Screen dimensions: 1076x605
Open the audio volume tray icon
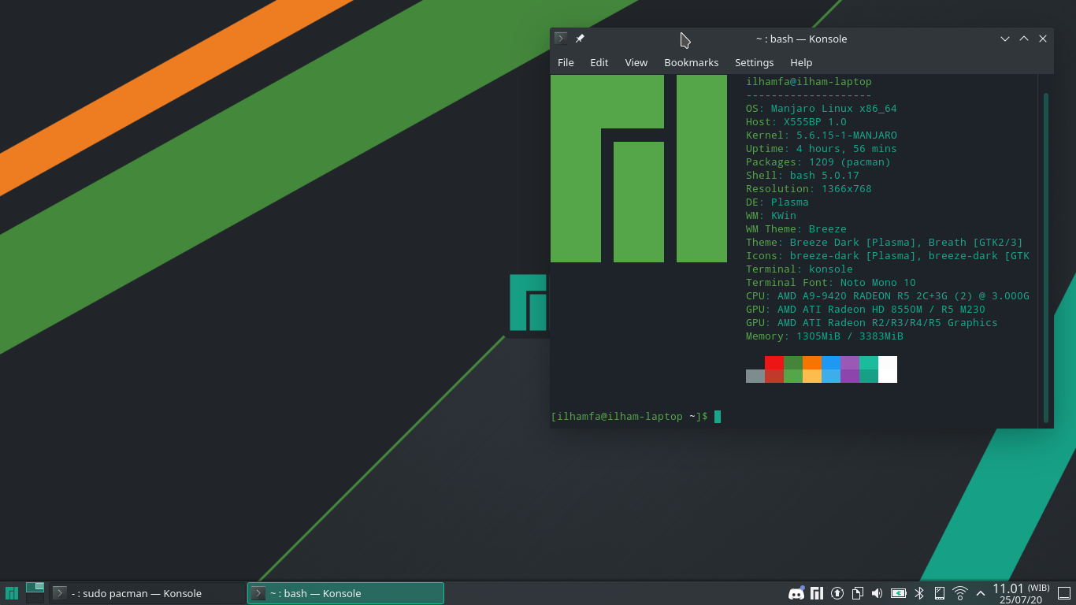click(x=877, y=593)
